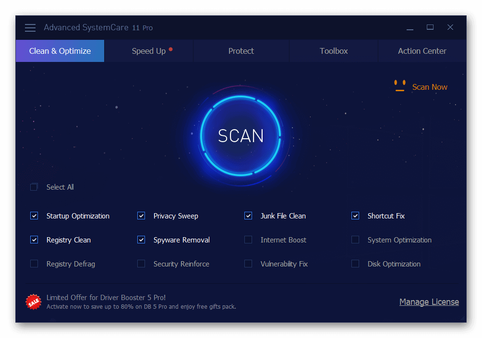Uncheck Privacy Sweep
The height and width of the screenshot is (338, 482).
pos(141,216)
